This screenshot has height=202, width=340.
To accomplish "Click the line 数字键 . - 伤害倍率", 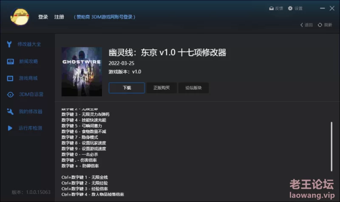I will (79, 160).
